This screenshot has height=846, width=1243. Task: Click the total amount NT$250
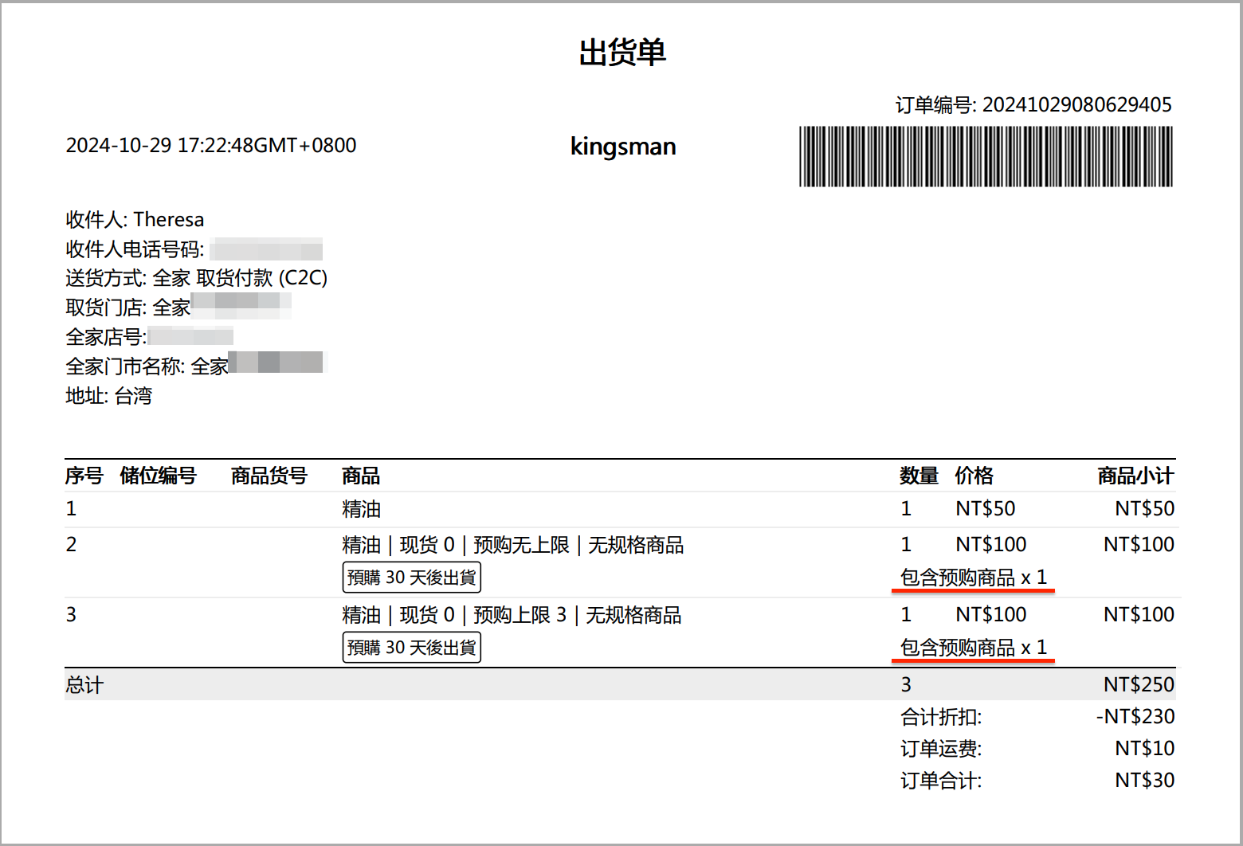point(1139,684)
